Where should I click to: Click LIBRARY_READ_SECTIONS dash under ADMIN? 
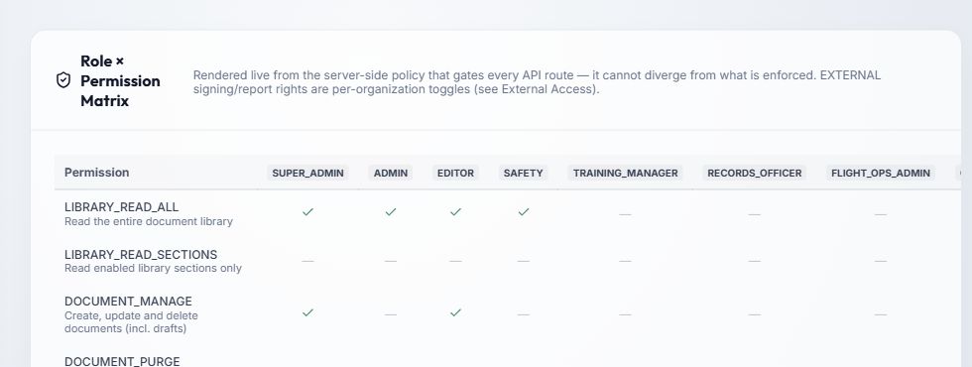click(x=391, y=261)
